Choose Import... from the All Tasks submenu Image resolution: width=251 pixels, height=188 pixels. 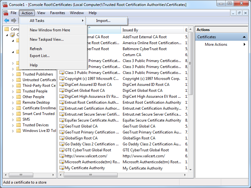(x=103, y=21)
